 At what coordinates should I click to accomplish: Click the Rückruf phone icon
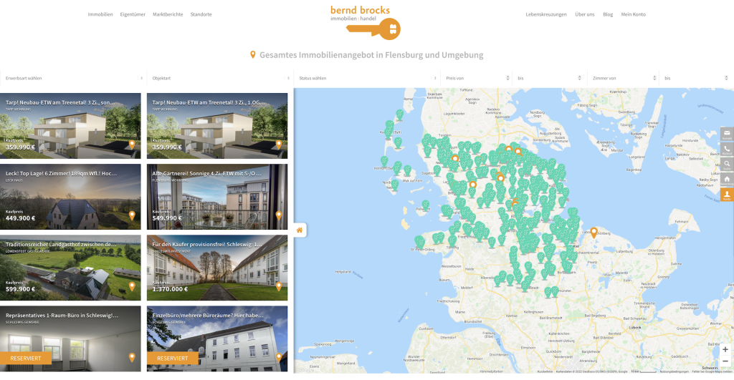(x=727, y=149)
